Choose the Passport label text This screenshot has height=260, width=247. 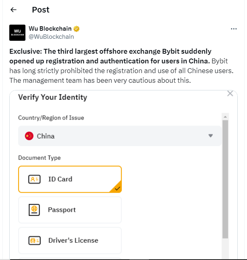[62, 210]
